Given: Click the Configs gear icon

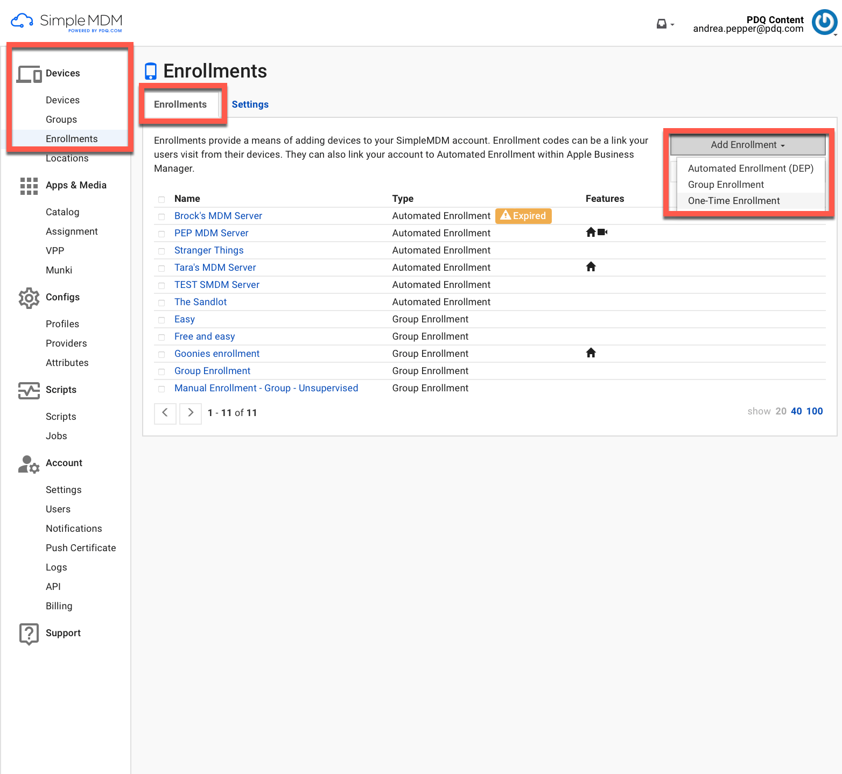Looking at the screenshot, I should [29, 298].
